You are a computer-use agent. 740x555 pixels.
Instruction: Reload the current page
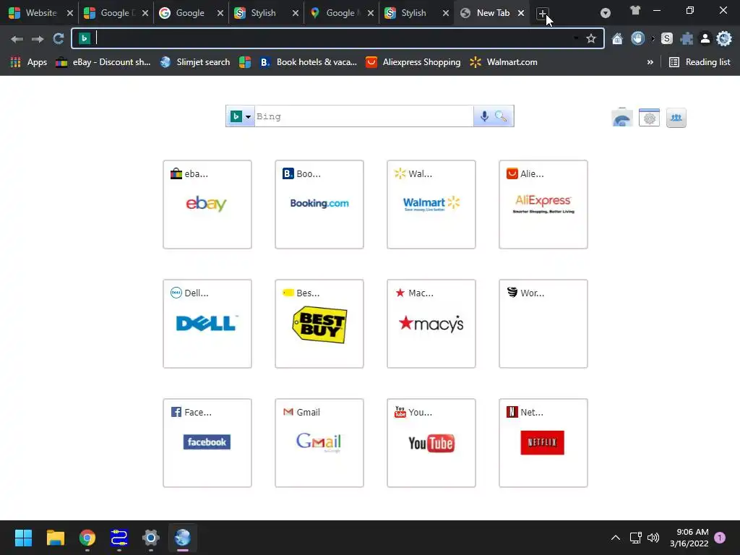point(58,39)
